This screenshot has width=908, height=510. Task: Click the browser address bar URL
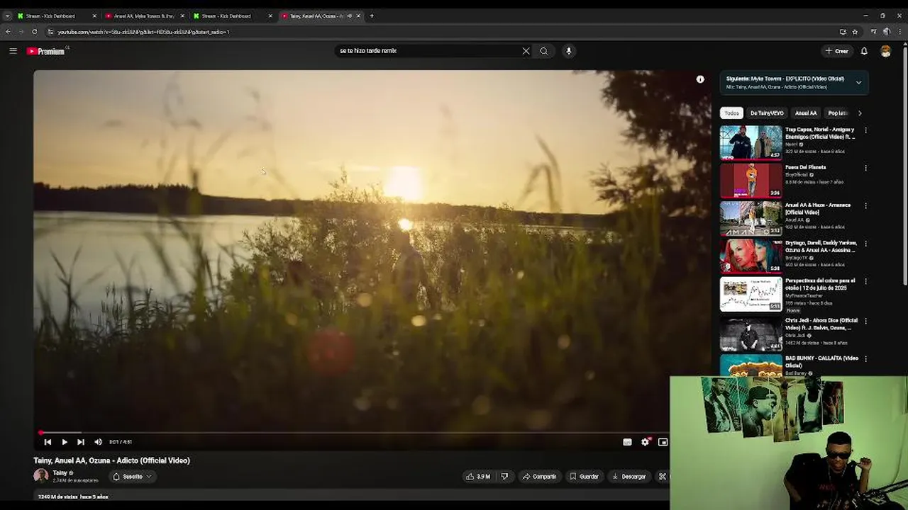tap(143, 32)
